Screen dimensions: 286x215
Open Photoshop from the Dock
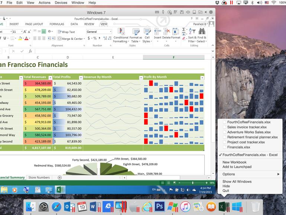tap(159, 206)
